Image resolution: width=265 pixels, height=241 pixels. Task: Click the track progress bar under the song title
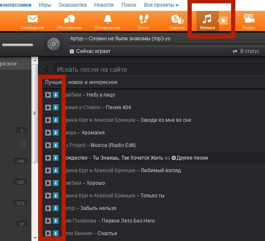[167, 45]
